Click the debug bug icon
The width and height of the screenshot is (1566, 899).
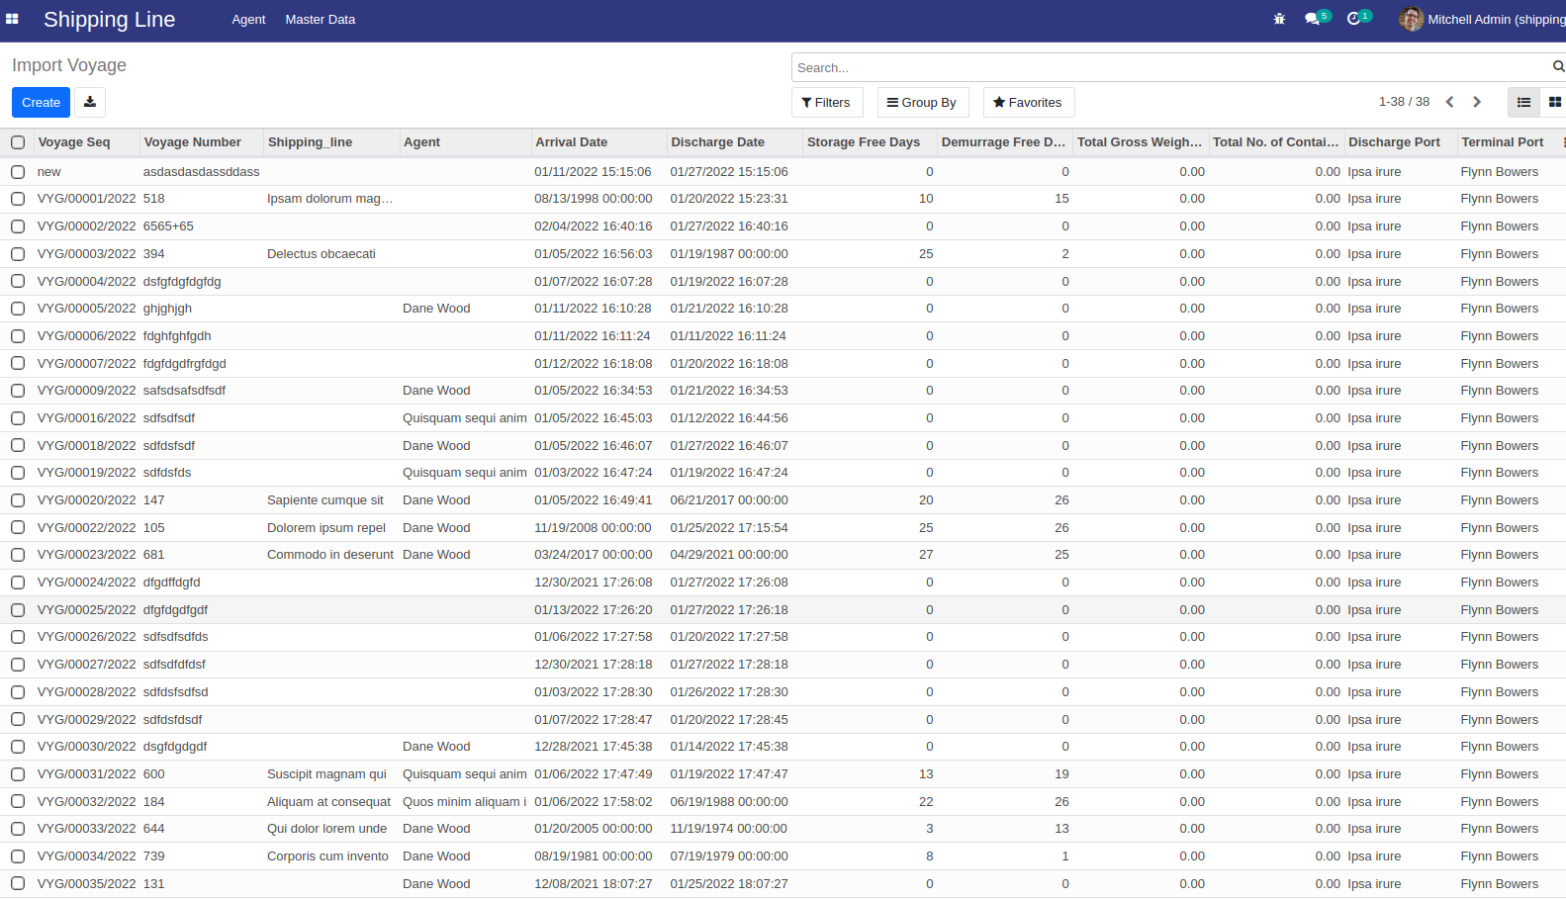tap(1279, 19)
